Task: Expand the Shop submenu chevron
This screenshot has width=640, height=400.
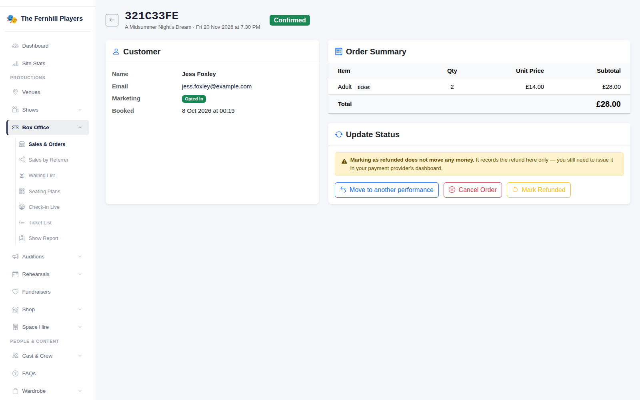Action: click(x=80, y=310)
